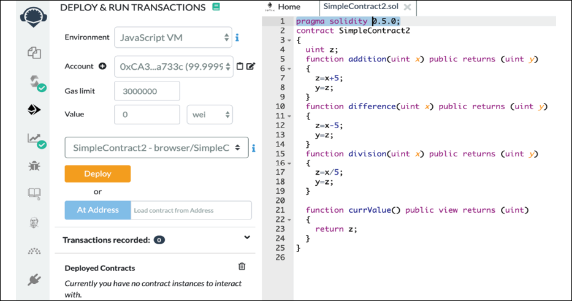Create new account with plus icon
This screenshot has height=301, width=572.
click(102, 66)
